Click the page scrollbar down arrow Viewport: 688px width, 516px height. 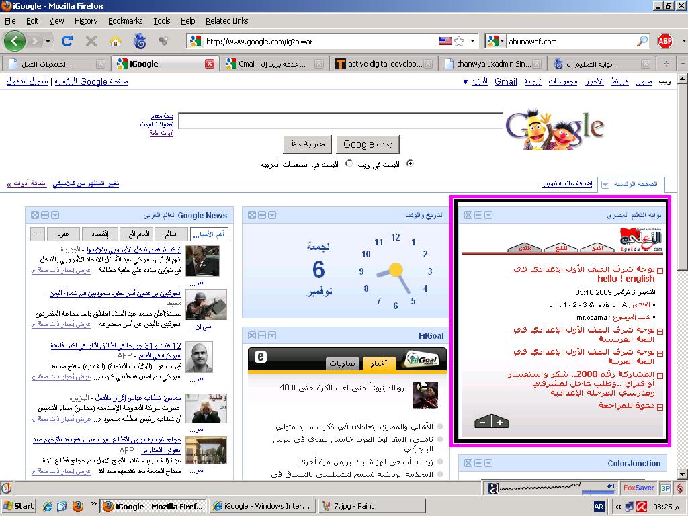point(683,474)
